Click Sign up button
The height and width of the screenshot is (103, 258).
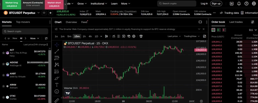click(216, 4)
